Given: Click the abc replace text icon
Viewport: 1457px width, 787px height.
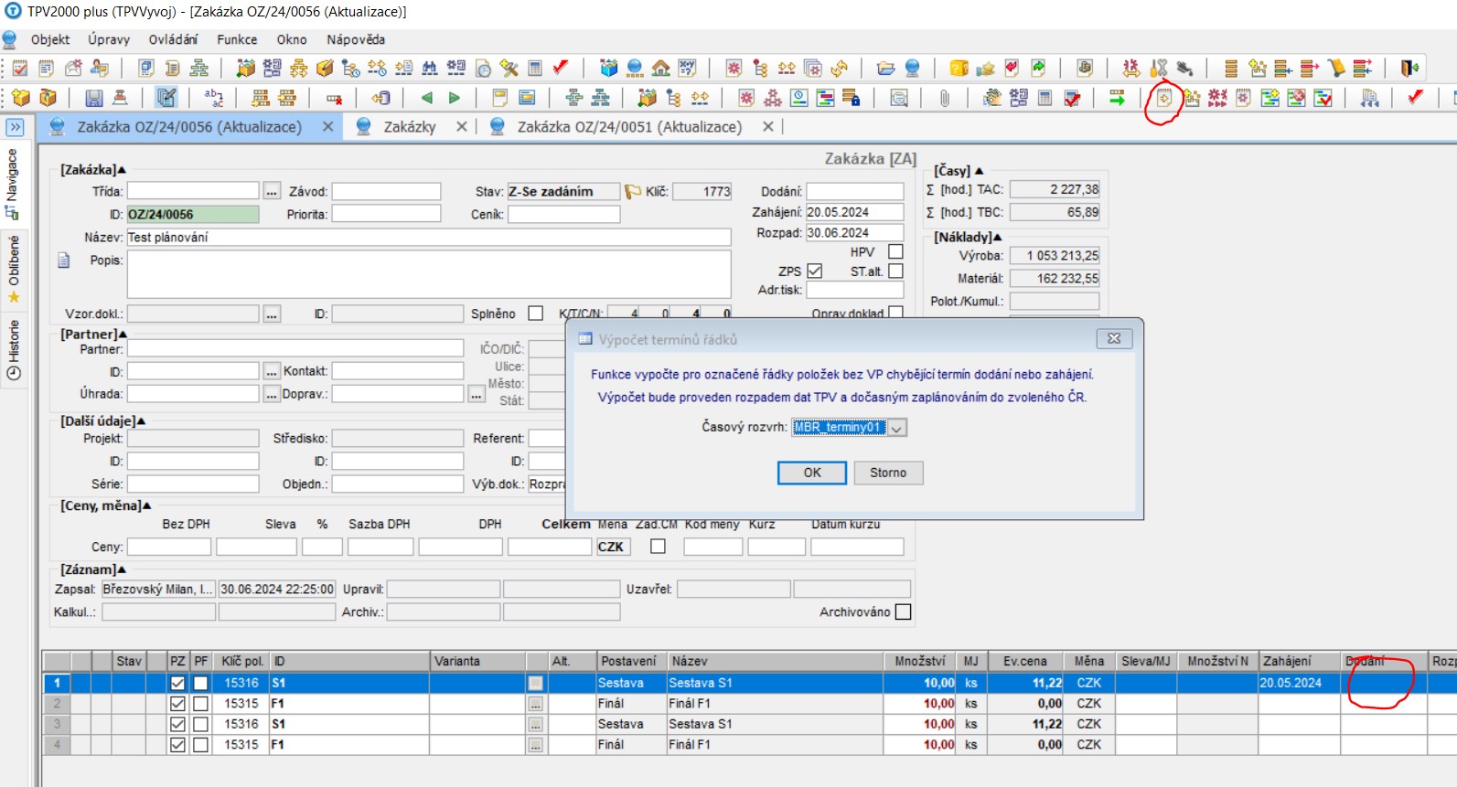Looking at the screenshot, I should [214, 98].
